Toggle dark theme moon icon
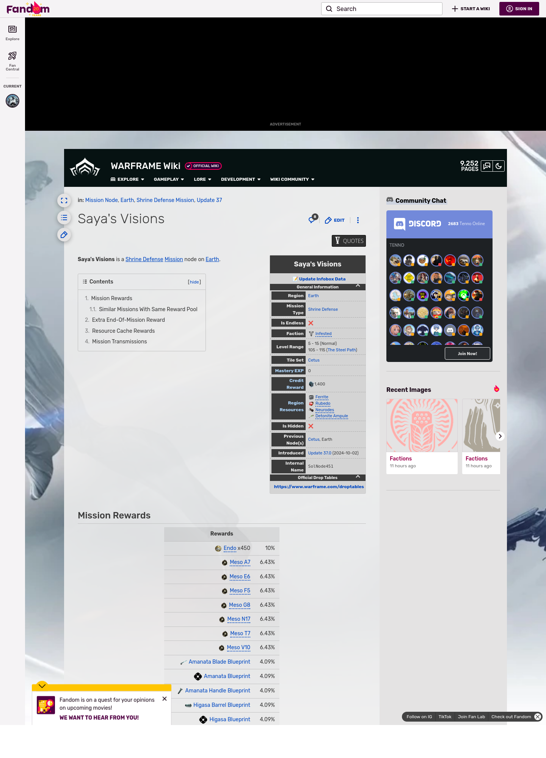This screenshot has width=546, height=758. (x=499, y=166)
